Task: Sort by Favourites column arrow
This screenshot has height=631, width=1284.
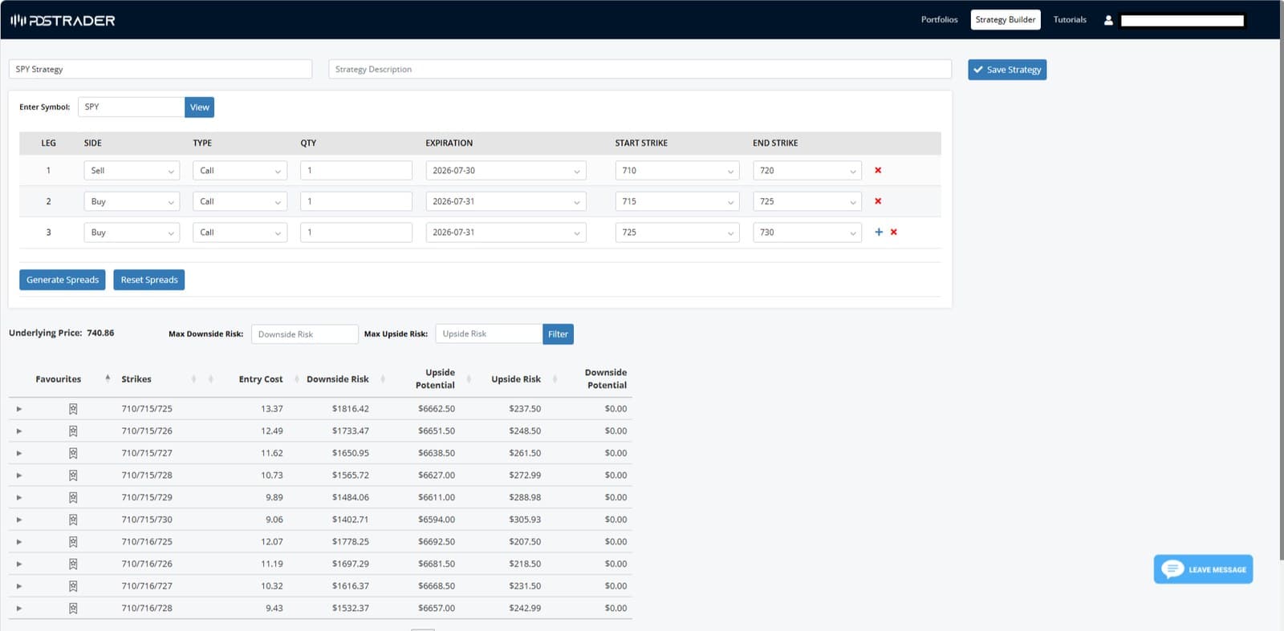Action: tap(108, 378)
